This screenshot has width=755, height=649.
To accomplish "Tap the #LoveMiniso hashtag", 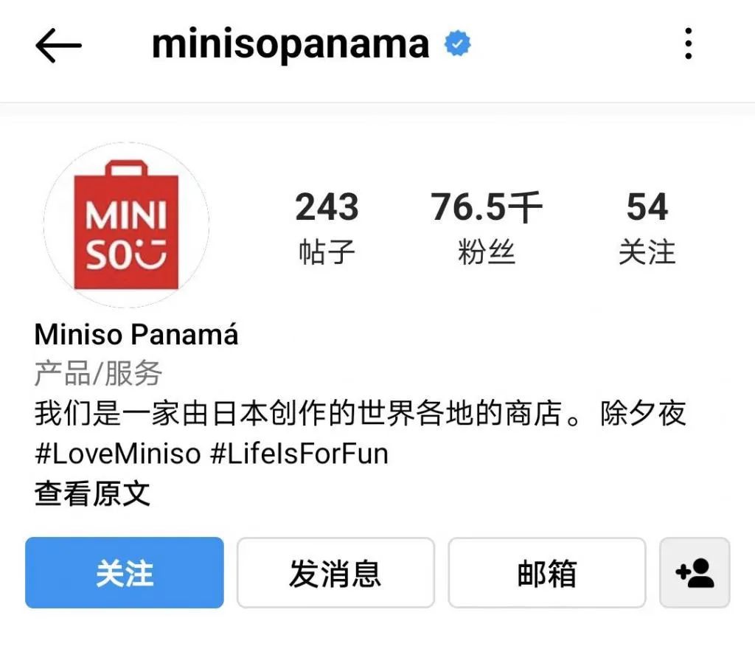I will tap(117, 454).
